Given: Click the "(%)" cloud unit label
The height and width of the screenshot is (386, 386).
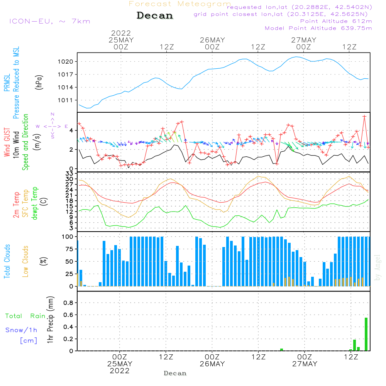Looking at the screenshot, I should [x=43, y=261].
